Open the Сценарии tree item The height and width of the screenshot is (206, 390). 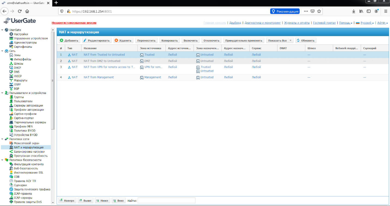click(x=20, y=185)
